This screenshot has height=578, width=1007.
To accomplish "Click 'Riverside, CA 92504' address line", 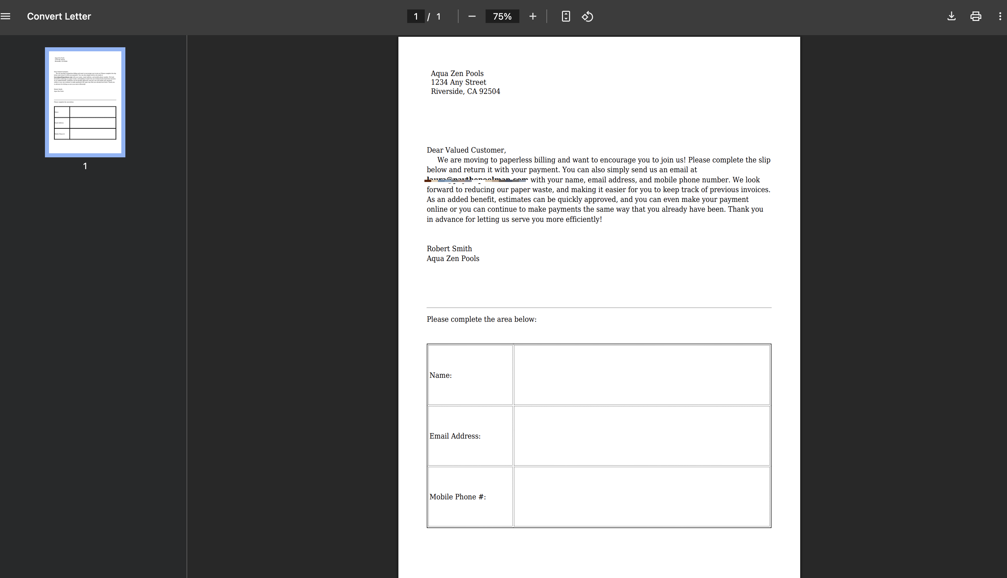I will tap(465, 91).
